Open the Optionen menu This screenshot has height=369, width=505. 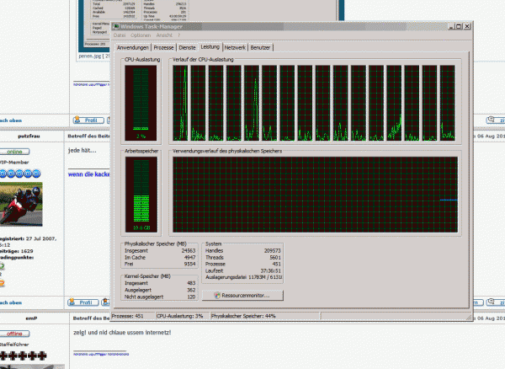click(141, 35)
